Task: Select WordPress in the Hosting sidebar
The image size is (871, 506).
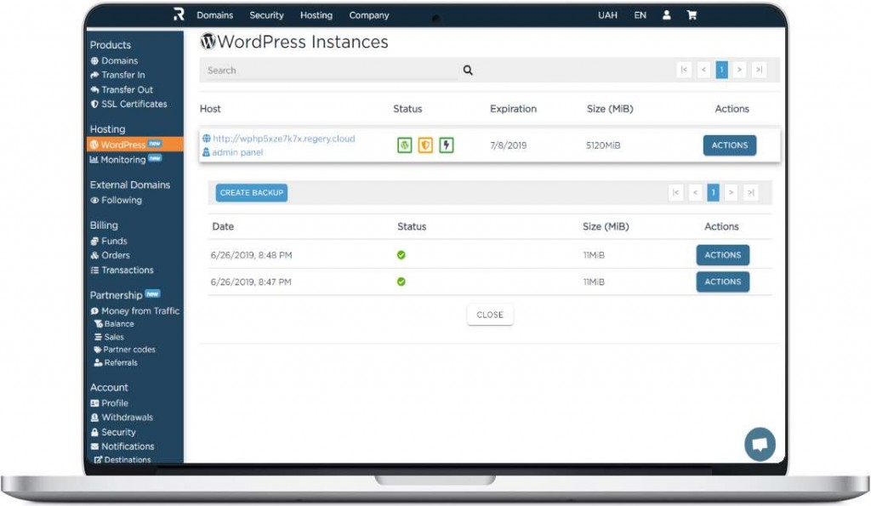Action: coord(135,145)
